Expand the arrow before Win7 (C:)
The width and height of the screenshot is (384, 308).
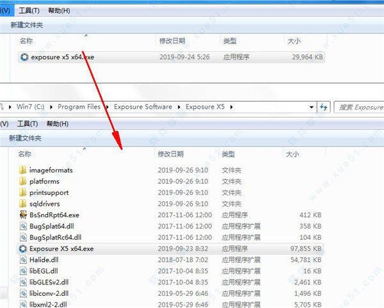[10, 107]
